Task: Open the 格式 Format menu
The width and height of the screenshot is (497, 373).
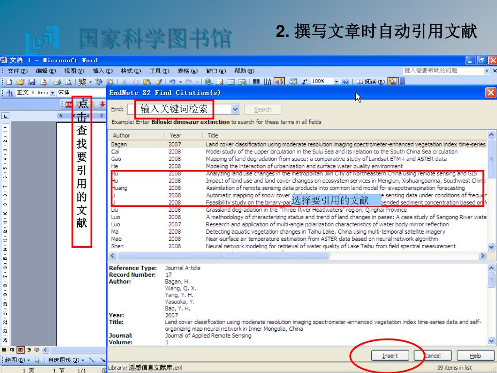Action: (131, 71)
